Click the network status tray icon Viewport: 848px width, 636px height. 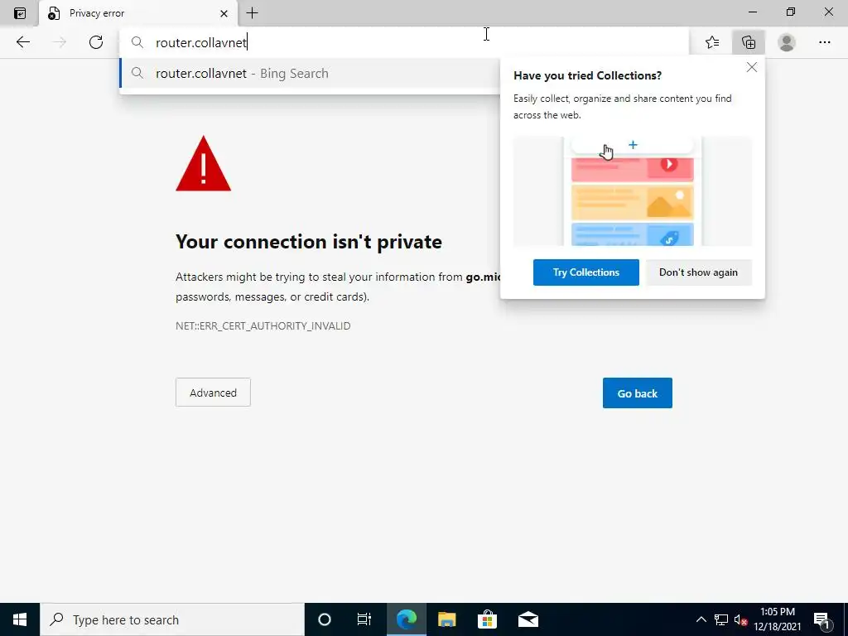point(721,619)
